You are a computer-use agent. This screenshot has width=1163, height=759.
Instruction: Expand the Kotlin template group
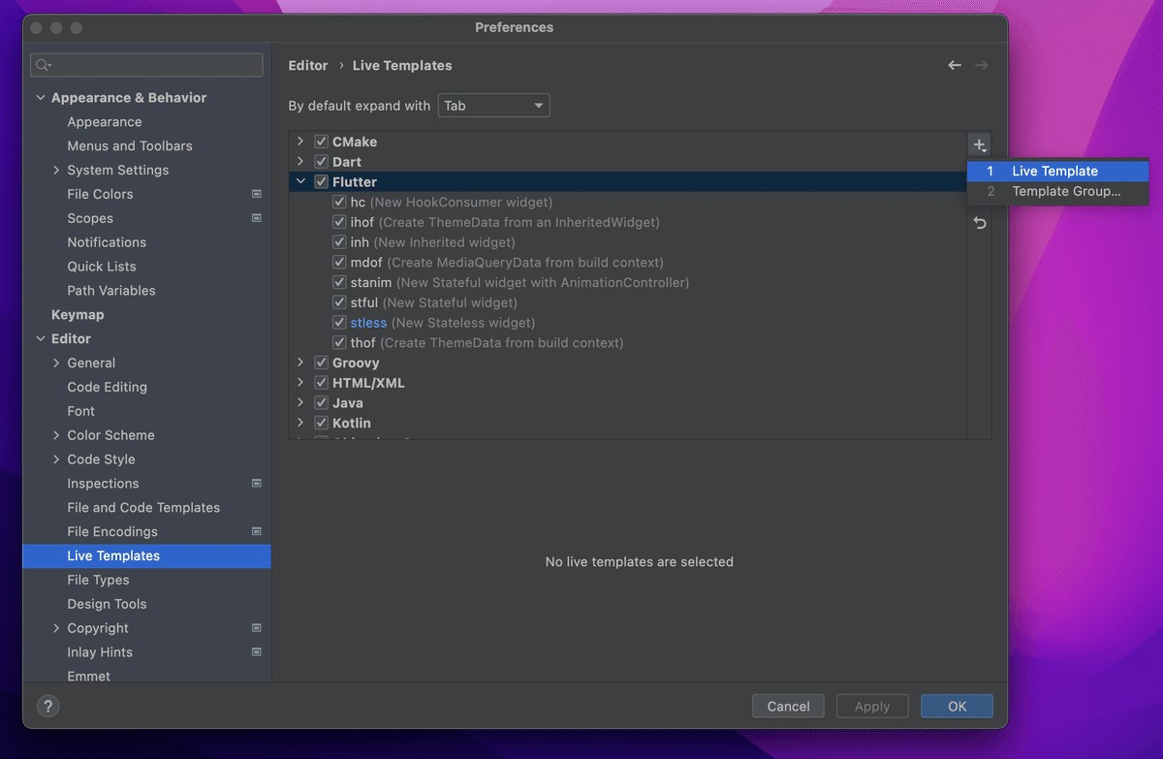(300, 424)
